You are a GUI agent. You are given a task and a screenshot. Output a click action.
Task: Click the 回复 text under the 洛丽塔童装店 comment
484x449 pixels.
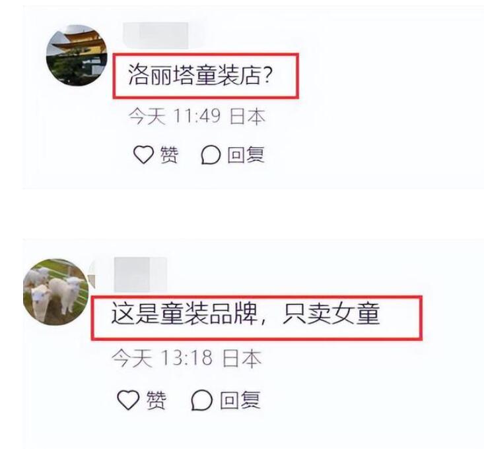pyautogui.click(x=246, y=155)
